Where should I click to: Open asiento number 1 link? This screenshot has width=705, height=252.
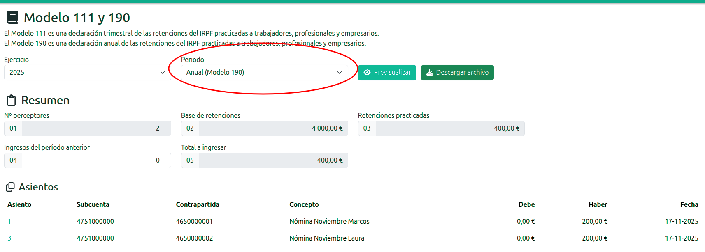coord(9,222)
